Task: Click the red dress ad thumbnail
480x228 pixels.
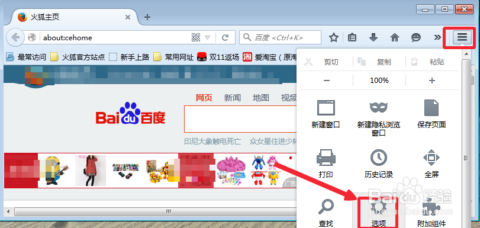Action: click(x=91, y=171)
